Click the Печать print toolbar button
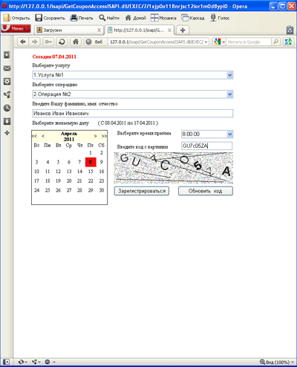 [82, 18]
